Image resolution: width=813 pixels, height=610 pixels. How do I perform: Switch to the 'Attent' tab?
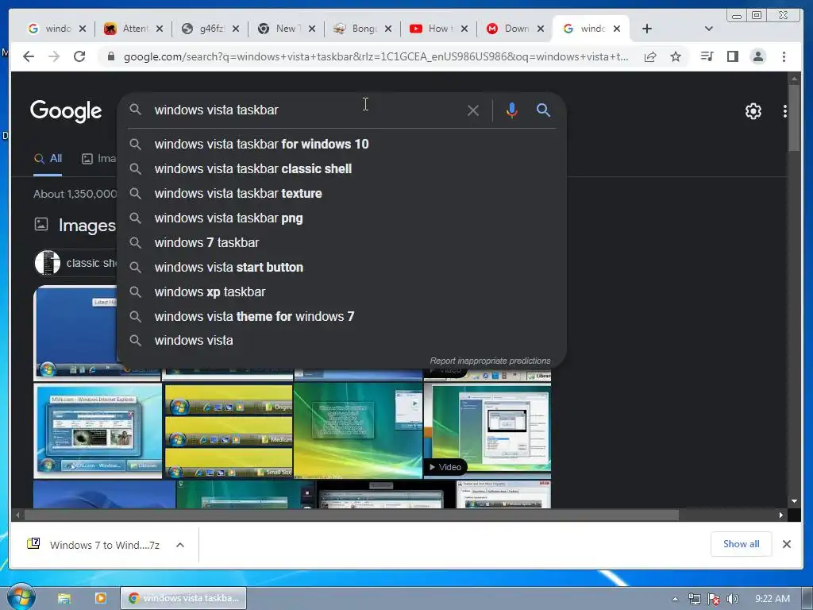(x=133, y=29)
